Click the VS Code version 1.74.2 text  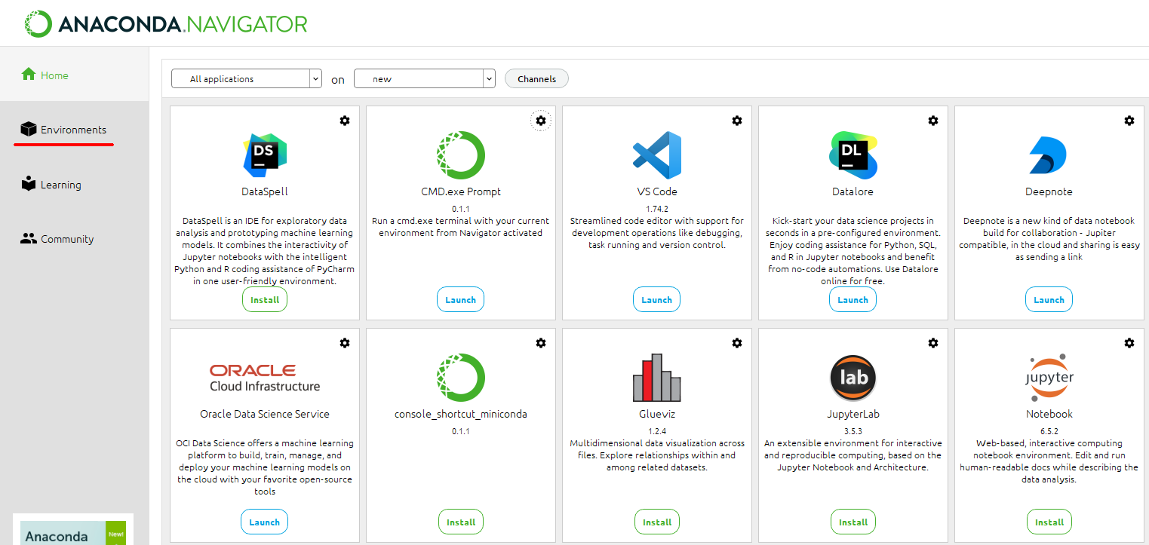(x=657, y=208)
